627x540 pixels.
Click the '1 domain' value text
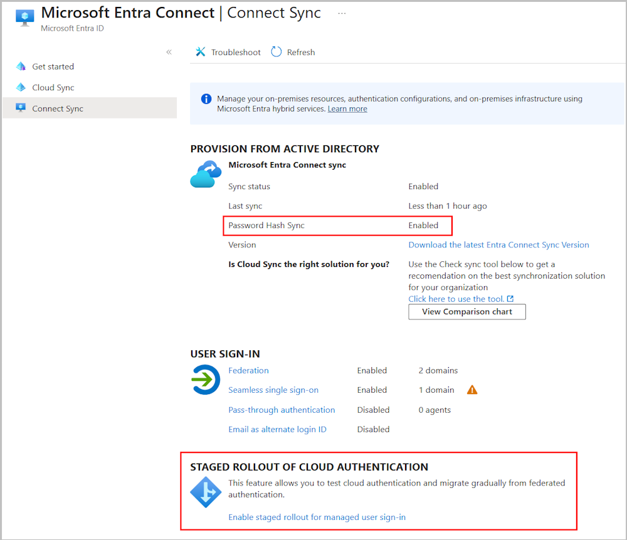pyautogui.click(x=436, y=390)
